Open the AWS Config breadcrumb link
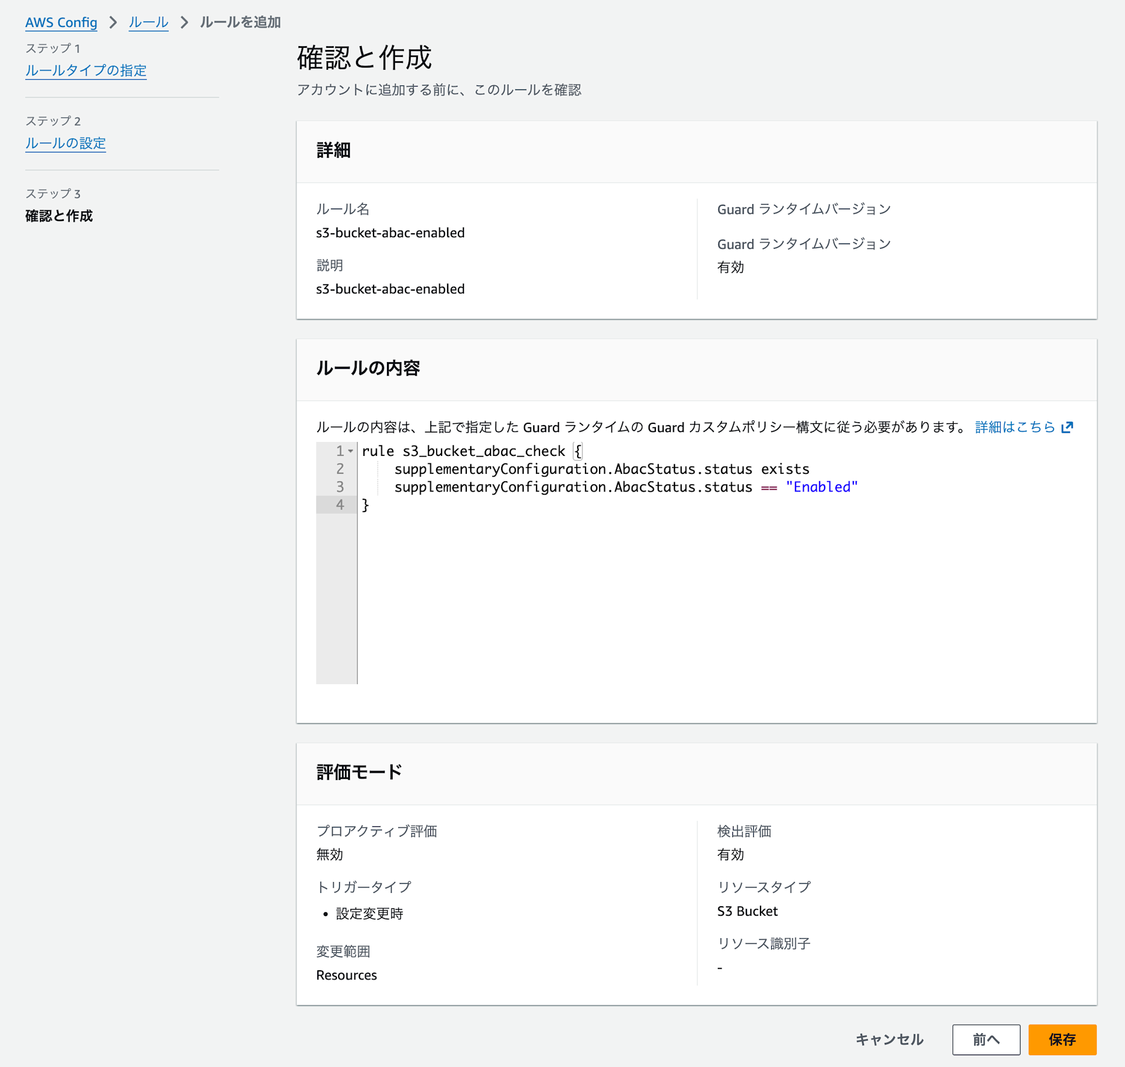The width and height of the screenshot is (1125, 1067). [x=61, y=22]
